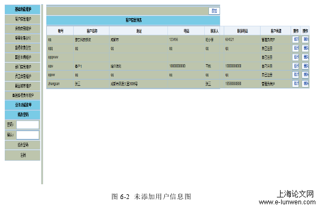Click the 客户信息列表 table title bar
Screen dimensions: 319x209
coord(133,20)
